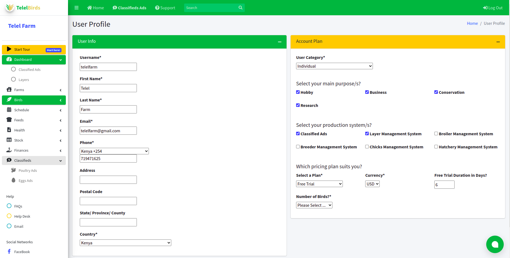Click the TelelBirds logo icon
This screenshot has width=510, height=258.
(x=10, y=8)
